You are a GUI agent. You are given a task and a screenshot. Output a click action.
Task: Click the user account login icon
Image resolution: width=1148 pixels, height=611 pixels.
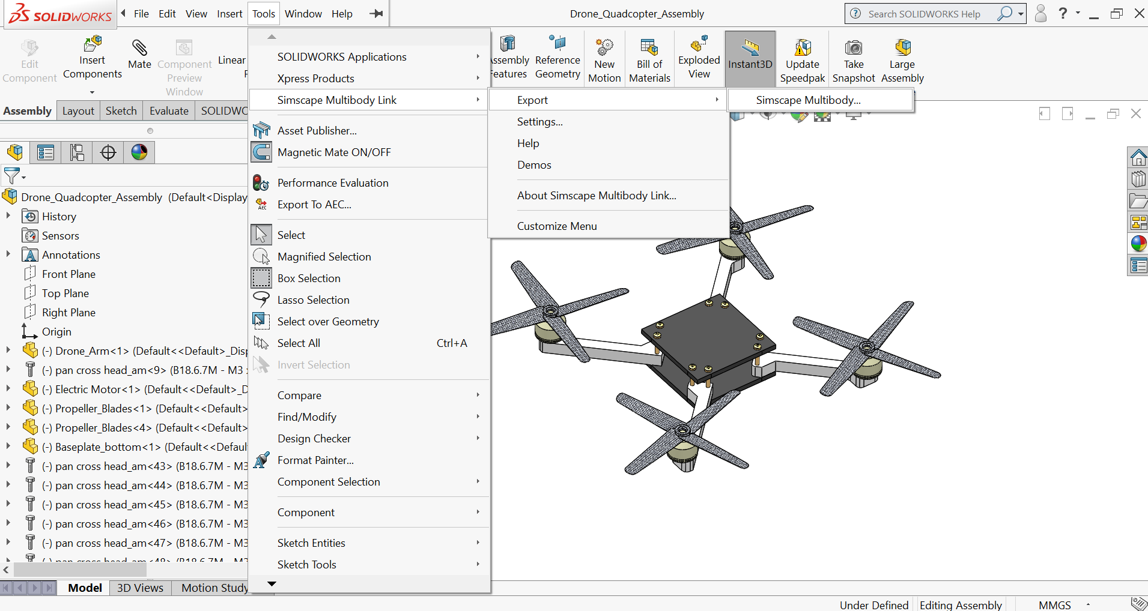pos(1040,13)
